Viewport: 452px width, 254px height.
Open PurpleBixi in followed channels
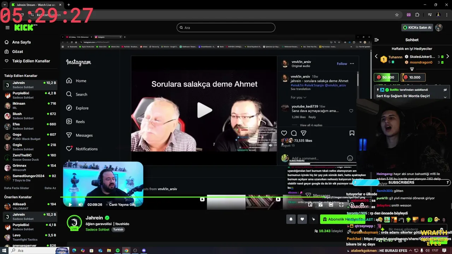(x=30, y=95)
